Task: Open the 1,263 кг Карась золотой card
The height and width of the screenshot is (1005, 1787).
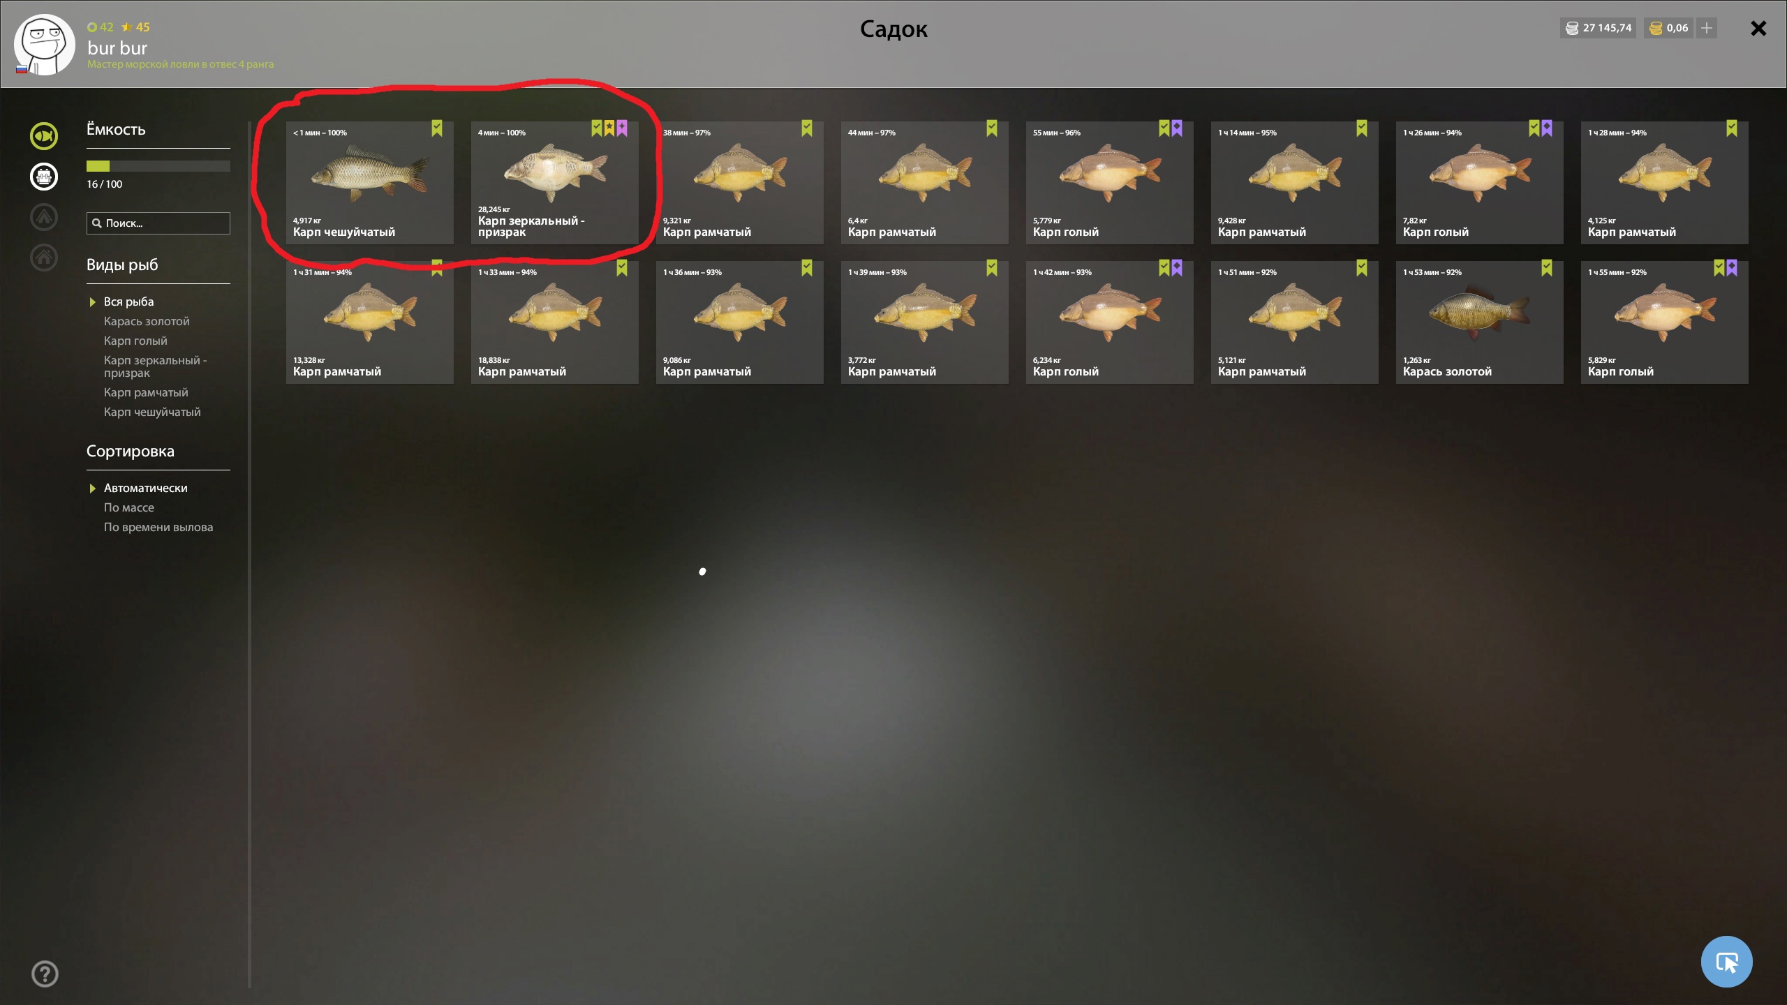Action: [1480, 322]
